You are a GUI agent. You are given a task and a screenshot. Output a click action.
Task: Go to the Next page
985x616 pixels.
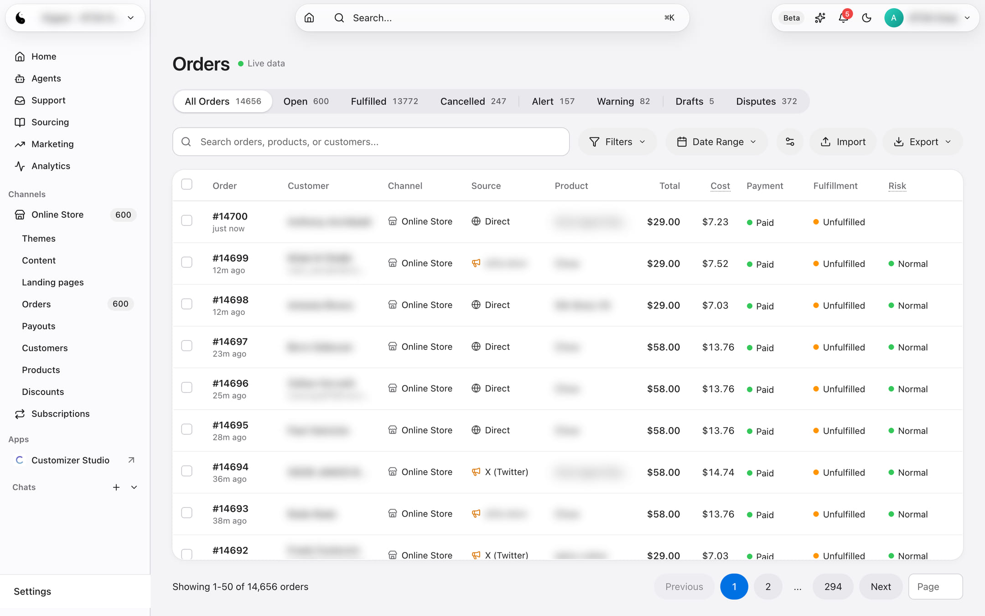click(881, 587)
